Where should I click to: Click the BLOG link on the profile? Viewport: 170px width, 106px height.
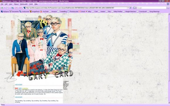(x=64, y=88)
